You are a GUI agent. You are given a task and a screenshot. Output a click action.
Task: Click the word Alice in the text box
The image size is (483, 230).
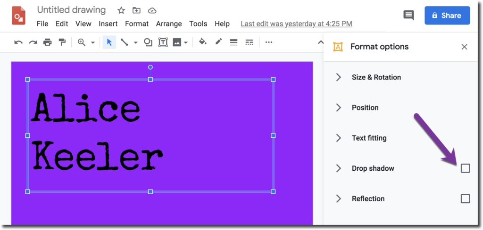point(86,107)
